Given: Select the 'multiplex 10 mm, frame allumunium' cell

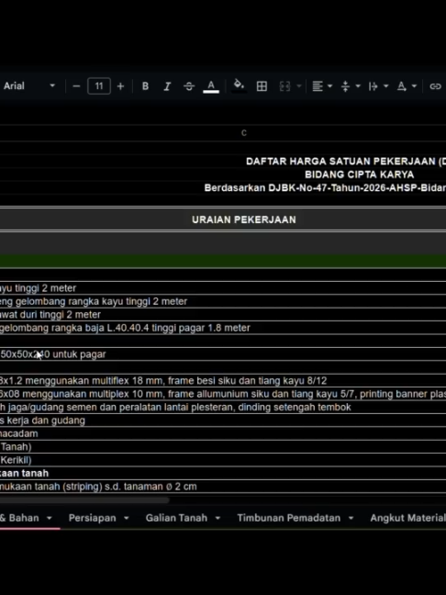Looking at the screenshot, I should (223, 394).
